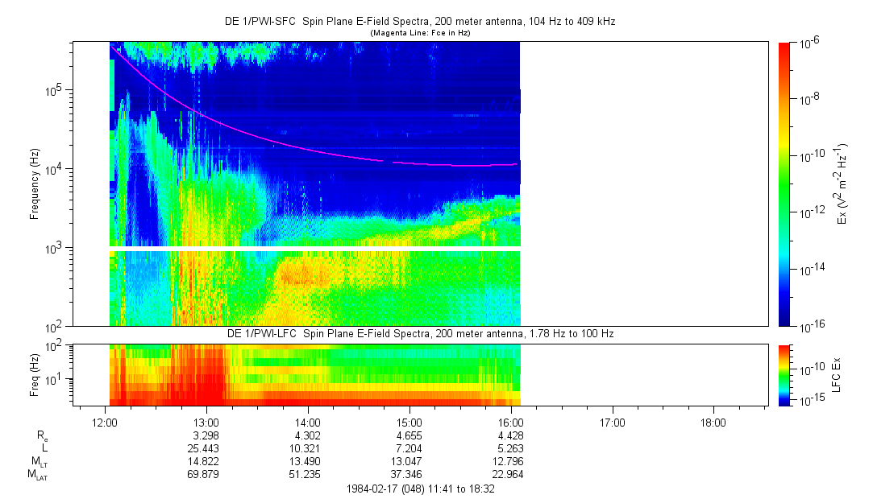
Task: Click the MLT value 12.796
Action: point(511,462)
